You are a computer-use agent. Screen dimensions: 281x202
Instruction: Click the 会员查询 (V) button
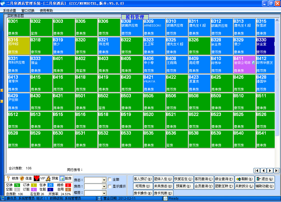(x=204, y=186)
